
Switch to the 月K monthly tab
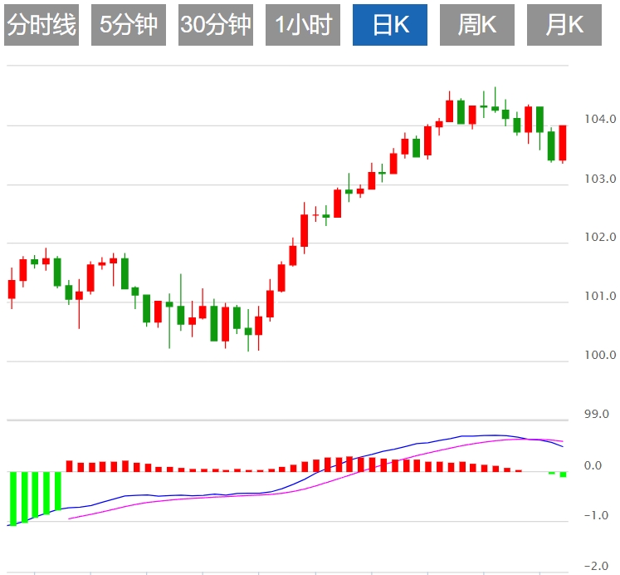click(x=564, y=26)
